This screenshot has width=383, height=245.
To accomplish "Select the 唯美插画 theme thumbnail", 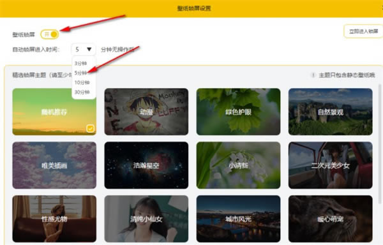I will (54, 165).
